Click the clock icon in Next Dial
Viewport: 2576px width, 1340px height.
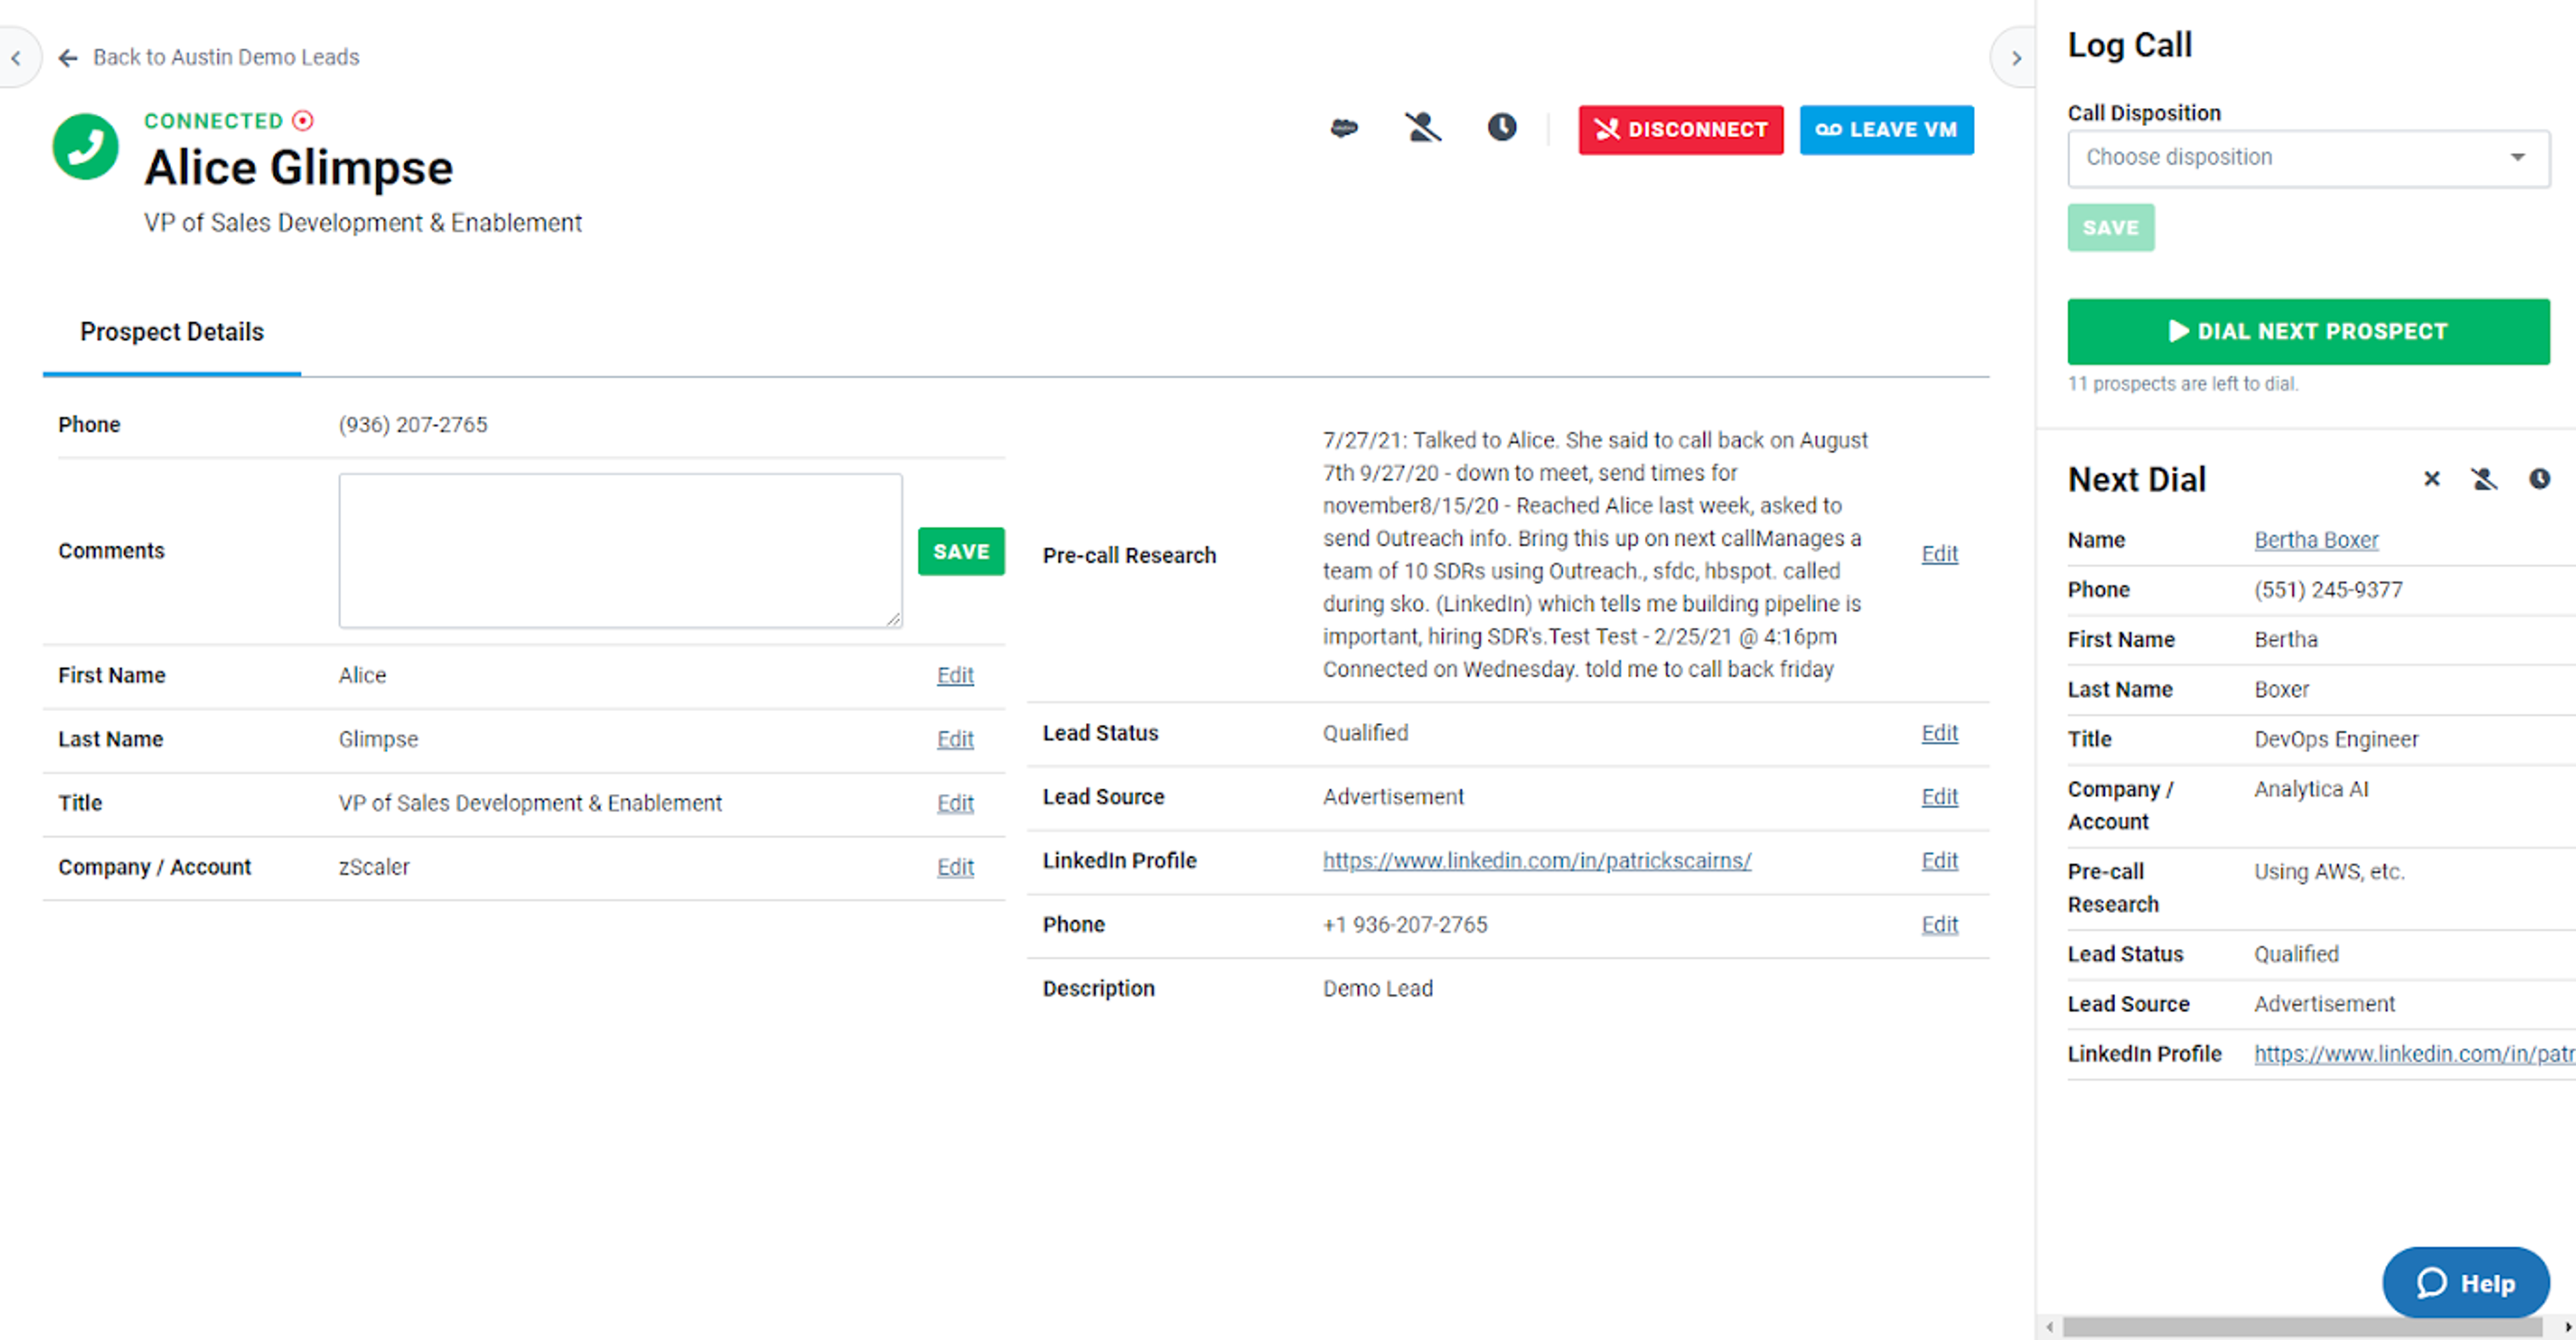tap(2539, 479)
